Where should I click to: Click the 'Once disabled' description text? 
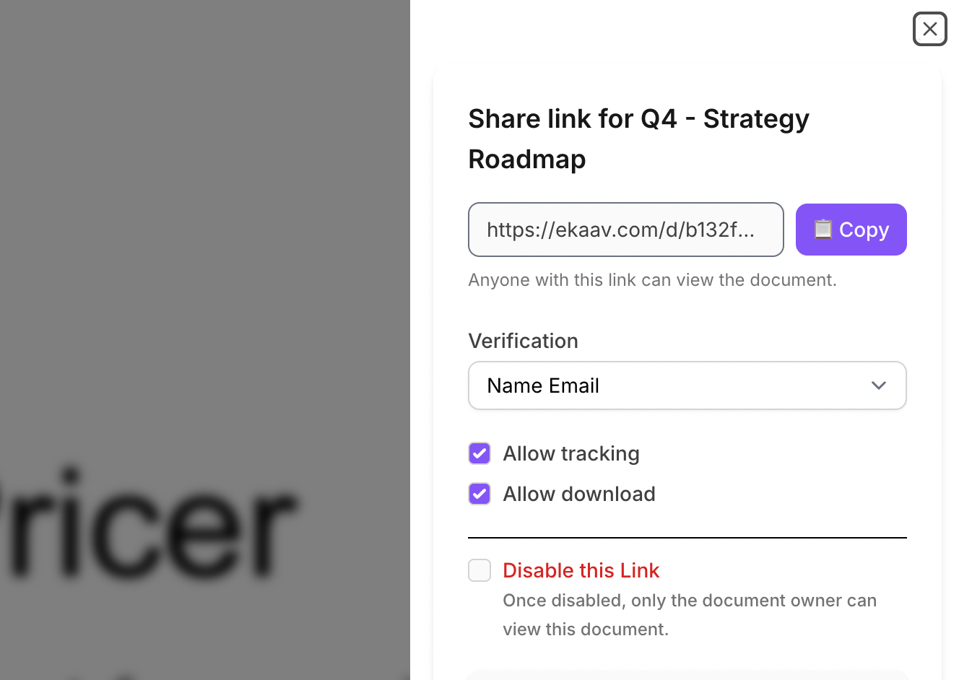[689, 614]
